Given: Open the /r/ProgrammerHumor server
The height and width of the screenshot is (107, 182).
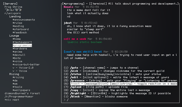Looking at the screenshot, I should click(x=19, y=97).
